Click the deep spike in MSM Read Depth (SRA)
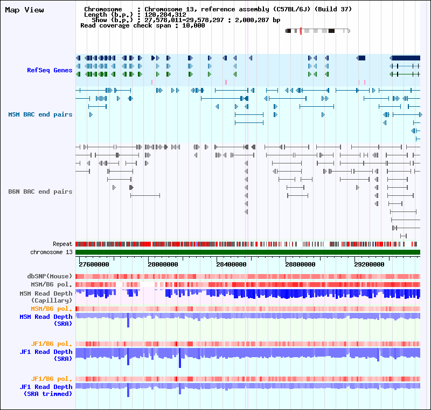This screenshot has width=431, height=410. pyautogui.click(x=128, y=320)
